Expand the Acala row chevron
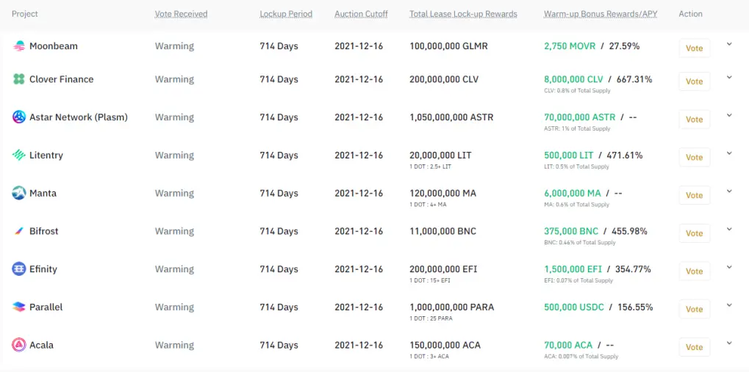This screenshot has height=372, width=749. pyautogui.click(x=729, y=343)
